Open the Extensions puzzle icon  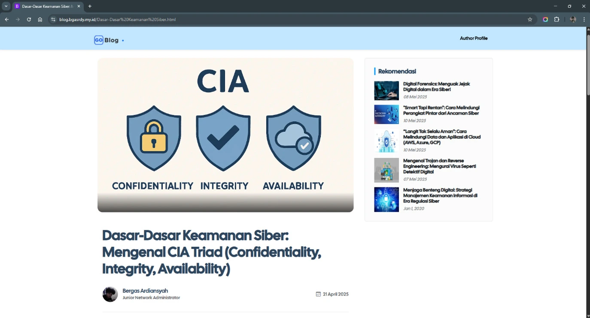[x=557, y=19]
